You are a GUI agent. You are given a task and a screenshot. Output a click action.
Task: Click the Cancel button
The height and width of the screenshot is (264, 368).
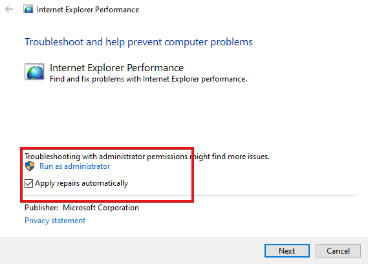338,251
